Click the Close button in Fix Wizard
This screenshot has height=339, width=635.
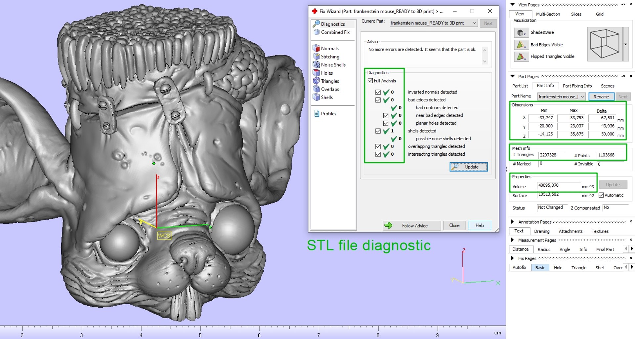pos(454,225)
